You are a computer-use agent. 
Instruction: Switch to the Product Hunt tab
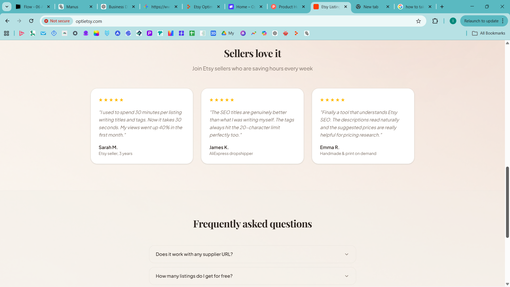(x=288, y=7)
